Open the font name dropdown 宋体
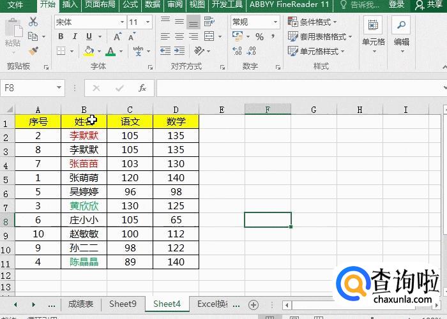This screenshot has height=319, width=447. coord(122,22)
